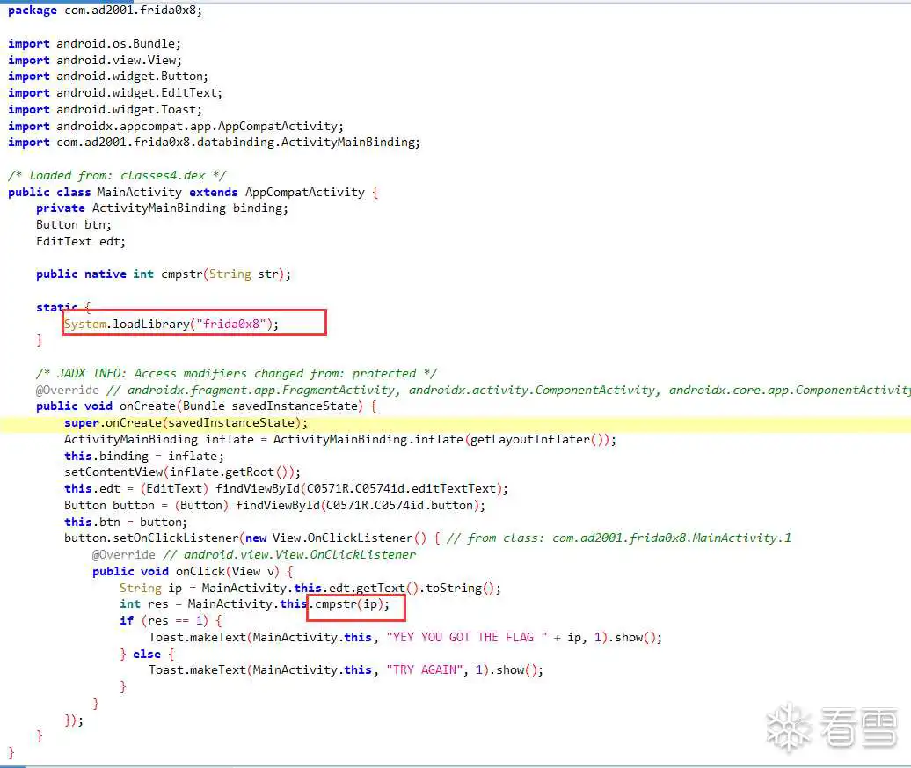Click the '} else {' line

[148, 654]
